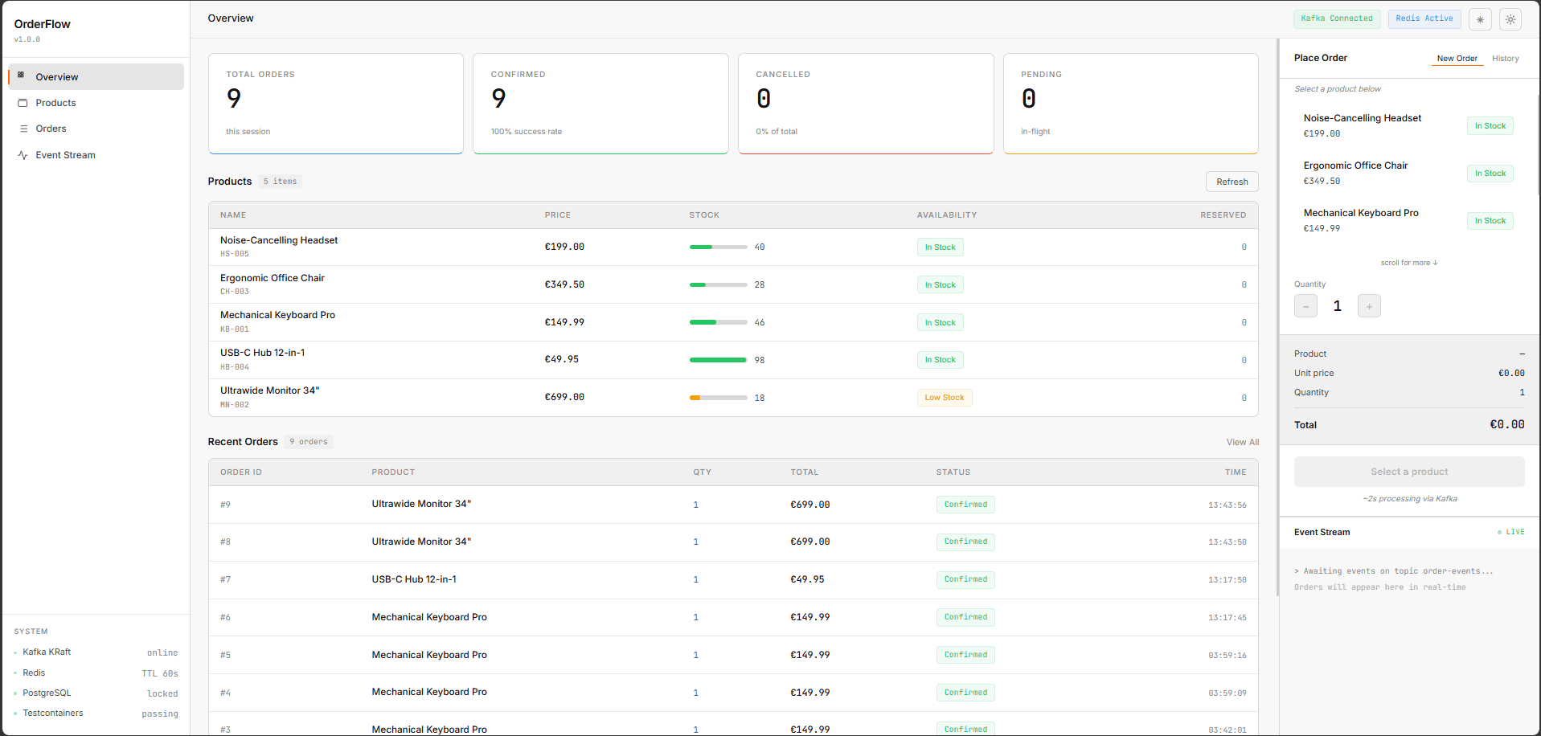Open Orders from the sidebar
Image resolution: width=1541 pixels, height=736 pixels.
pyautogui.click(x=96, y=129)
